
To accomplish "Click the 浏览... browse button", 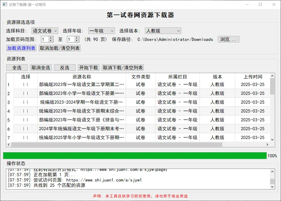I will click(228, 39).
